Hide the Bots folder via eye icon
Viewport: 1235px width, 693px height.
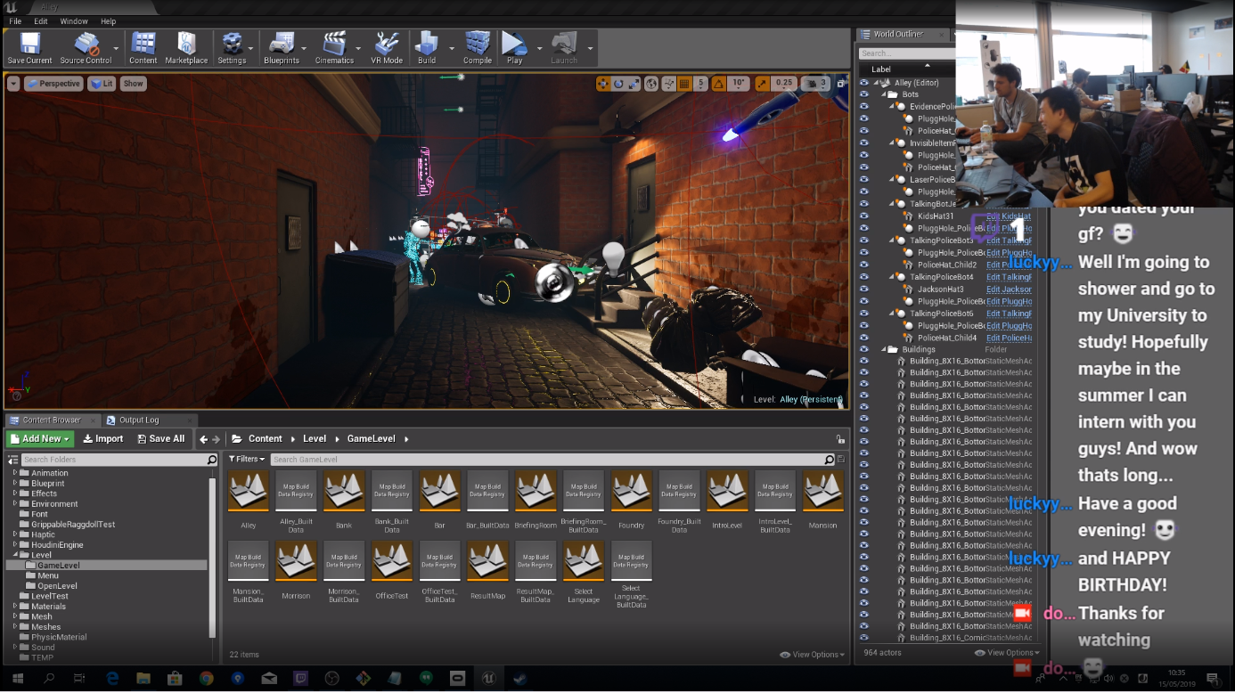(x=863, y=94)
